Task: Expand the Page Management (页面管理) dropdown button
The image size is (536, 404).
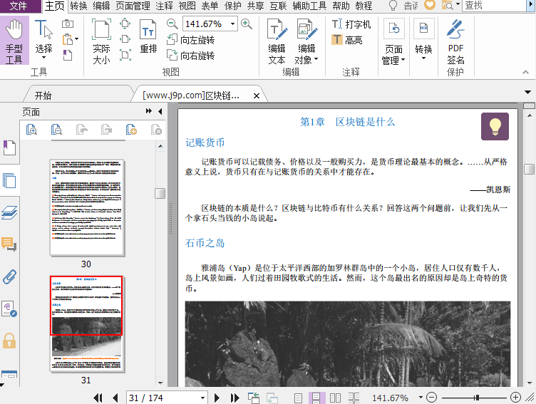Action: tap(393, 55)
